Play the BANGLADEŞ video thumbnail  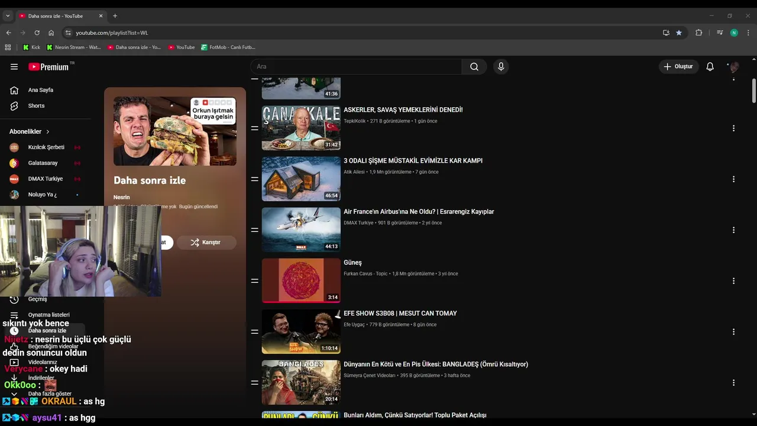point(301,382)
